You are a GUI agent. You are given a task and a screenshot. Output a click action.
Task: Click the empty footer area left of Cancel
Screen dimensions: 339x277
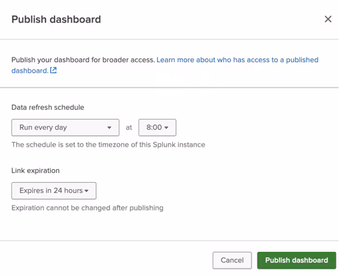click(109, 260)
